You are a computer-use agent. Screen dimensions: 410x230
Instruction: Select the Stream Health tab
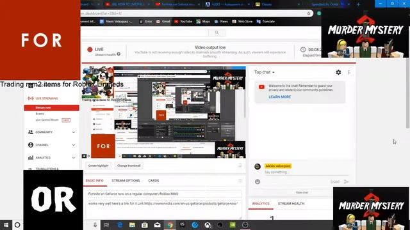click(x=291, y=203)
